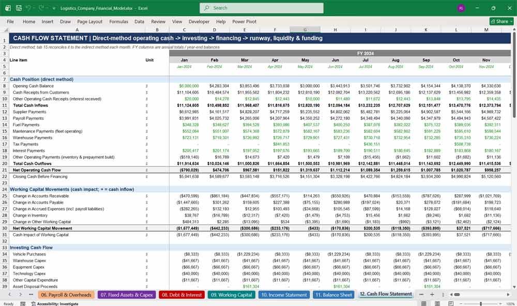Click the Search box in title bar
The width and height of the screenshot is (517, 306).
(262, 8)
